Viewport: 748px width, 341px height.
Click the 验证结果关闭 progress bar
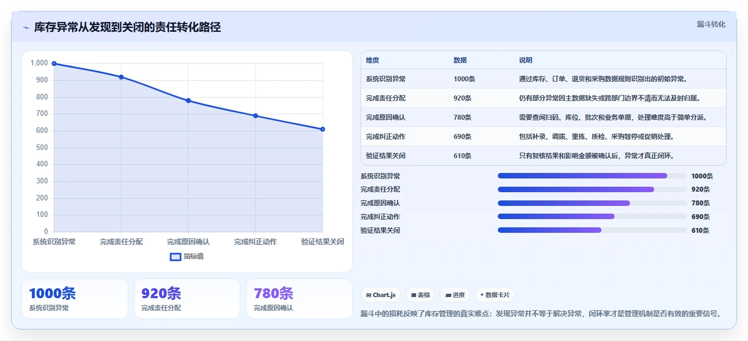[592, 230]
